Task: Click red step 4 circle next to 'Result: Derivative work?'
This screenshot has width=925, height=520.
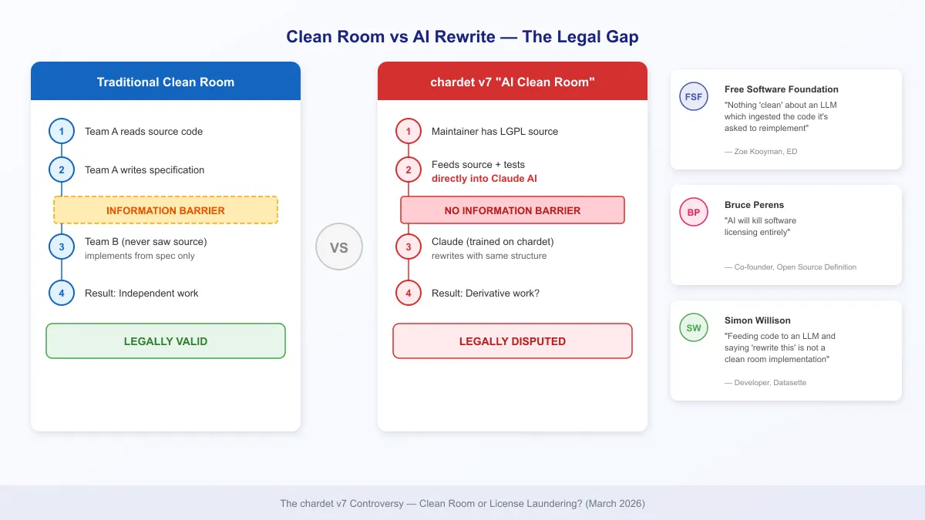Action: click(409, 293)
